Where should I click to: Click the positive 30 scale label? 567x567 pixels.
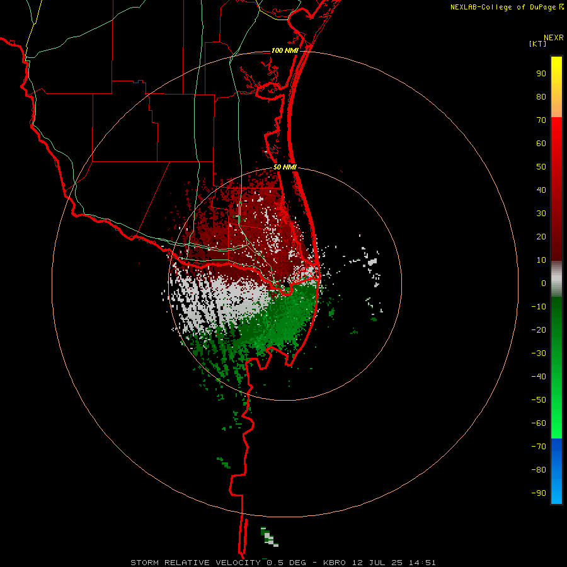tap(541, 214)
